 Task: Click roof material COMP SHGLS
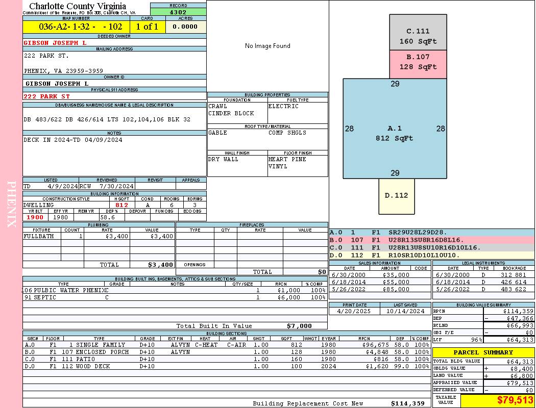click(x=287, y=133)
